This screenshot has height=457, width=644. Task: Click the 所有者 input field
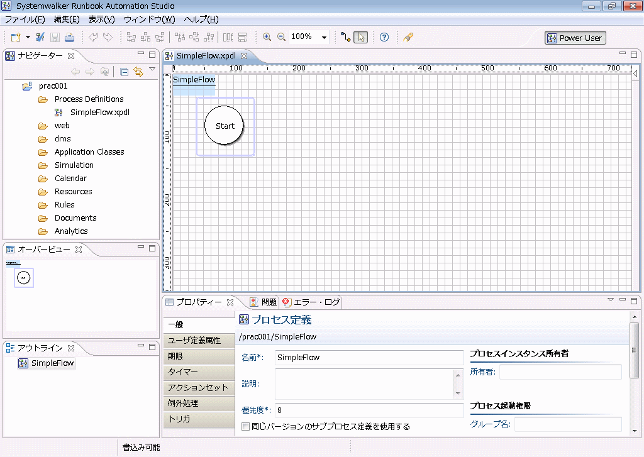point(560,372)
